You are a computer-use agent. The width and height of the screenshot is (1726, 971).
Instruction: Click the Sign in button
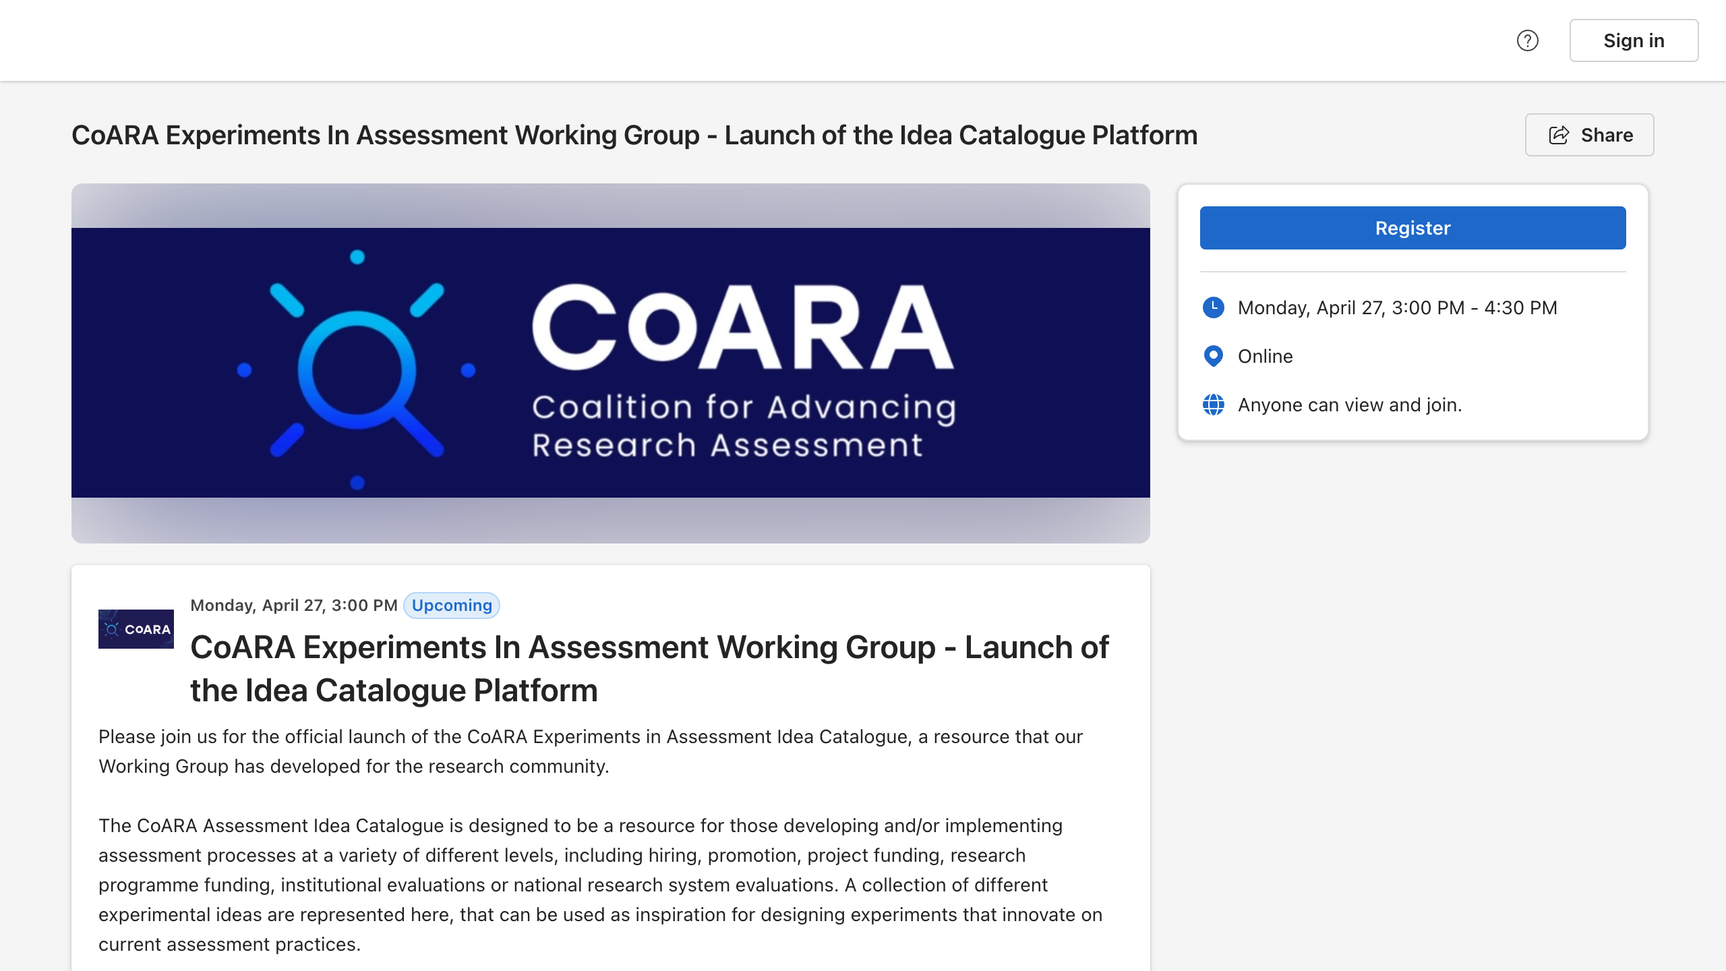tap(1634, 40)
